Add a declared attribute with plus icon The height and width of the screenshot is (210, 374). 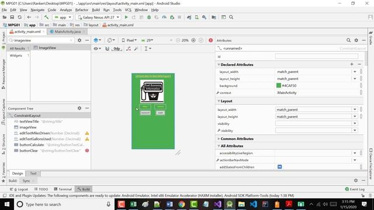point(352,64)
